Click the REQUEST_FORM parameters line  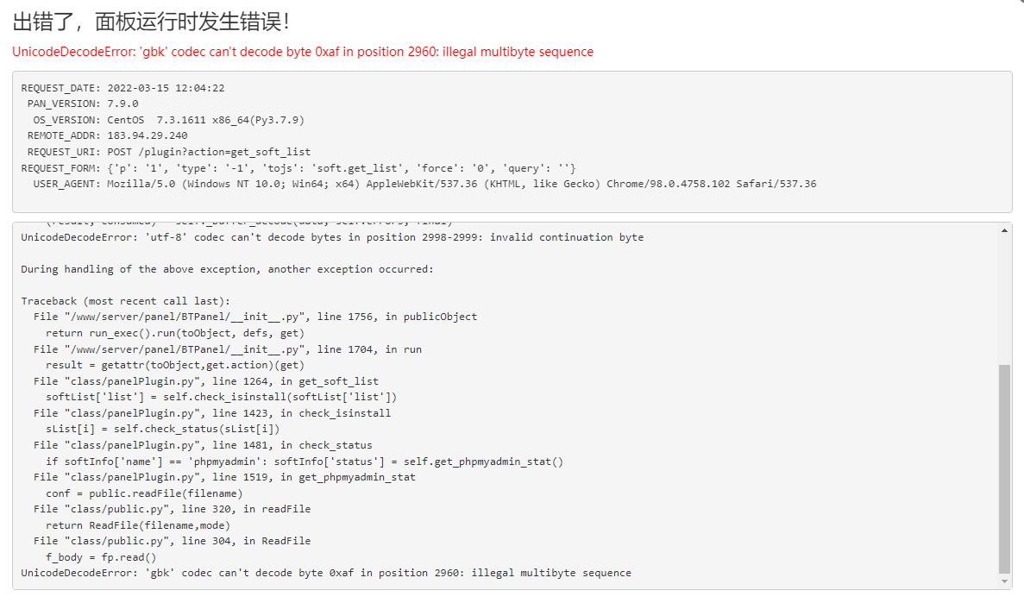coord(298,168)
